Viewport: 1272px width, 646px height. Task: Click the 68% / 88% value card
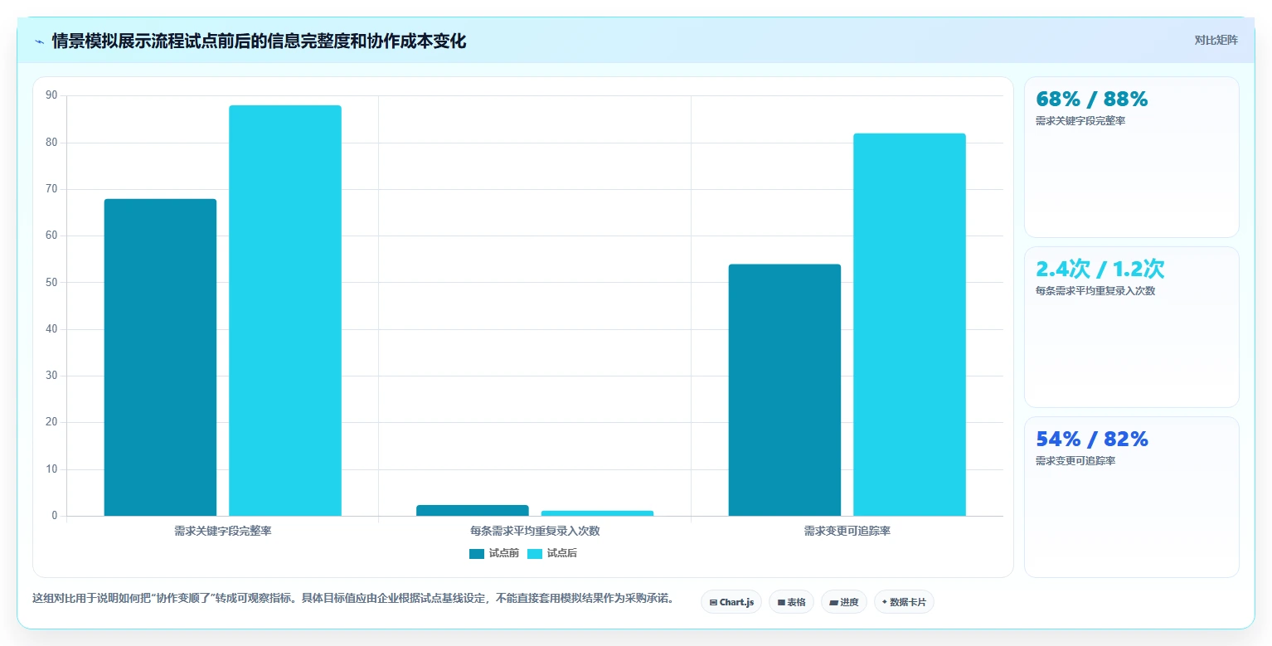click(1132, 158)
